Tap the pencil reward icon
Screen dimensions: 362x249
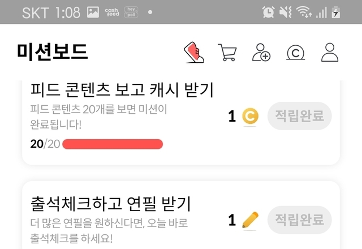click(x=249, y=219)
